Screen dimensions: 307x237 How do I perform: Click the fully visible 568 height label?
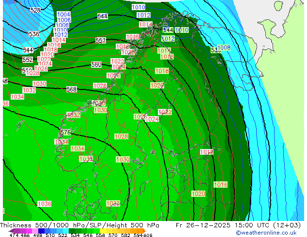point(72,89)
